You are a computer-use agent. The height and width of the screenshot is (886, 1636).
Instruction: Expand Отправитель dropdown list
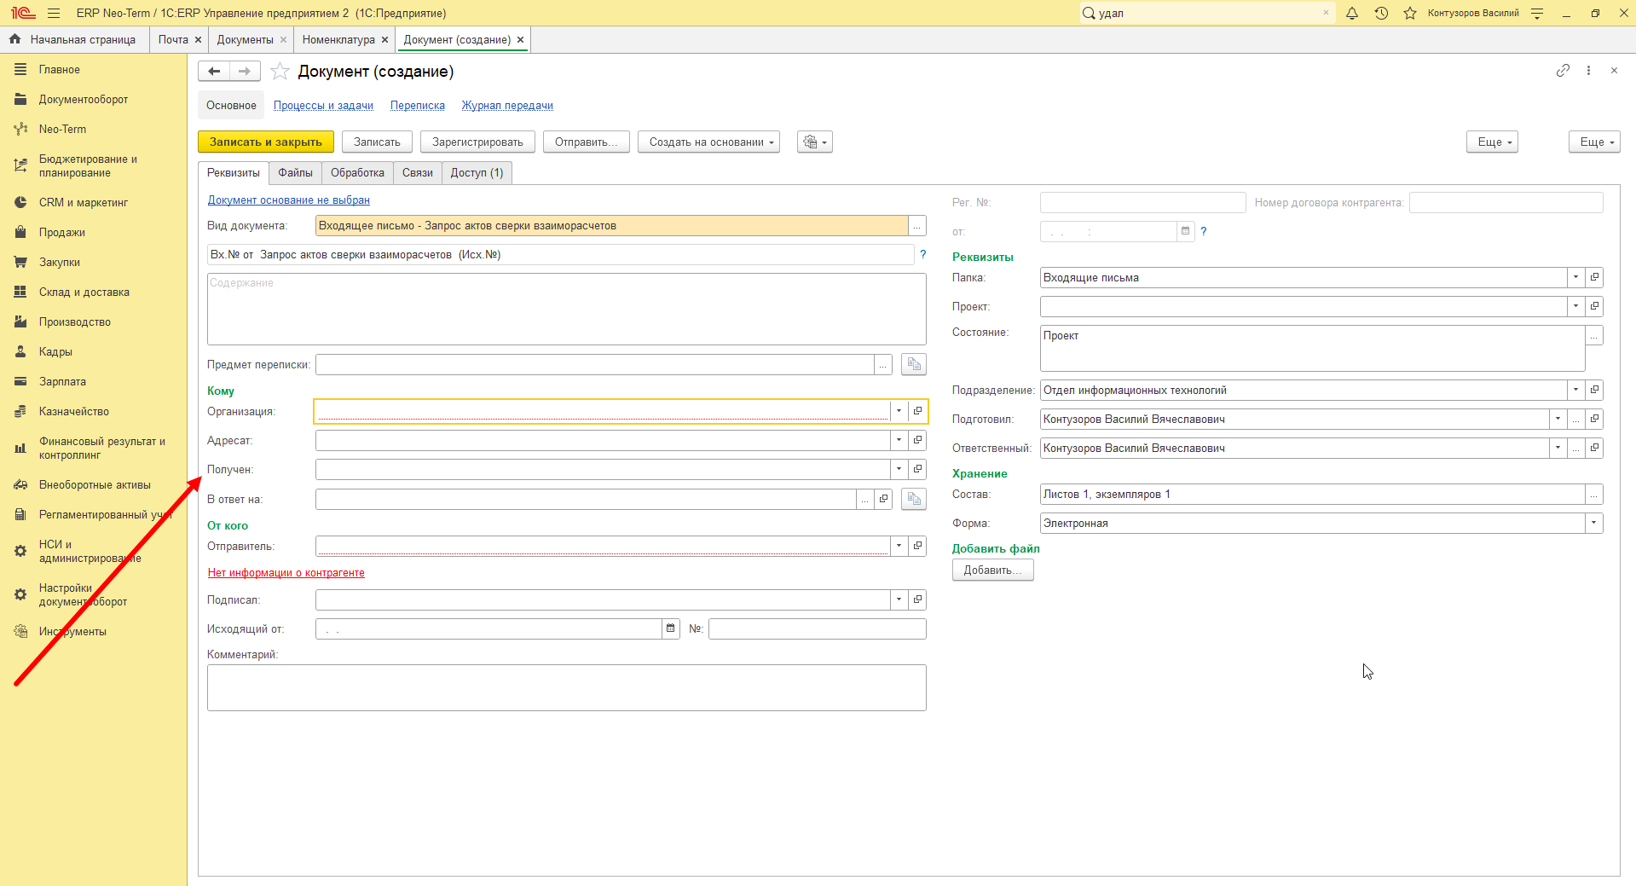[x=899, y=546]
